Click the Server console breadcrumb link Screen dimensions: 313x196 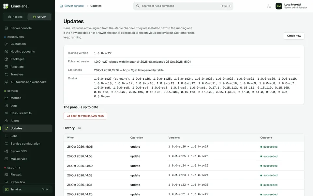(x=74, y=6)
